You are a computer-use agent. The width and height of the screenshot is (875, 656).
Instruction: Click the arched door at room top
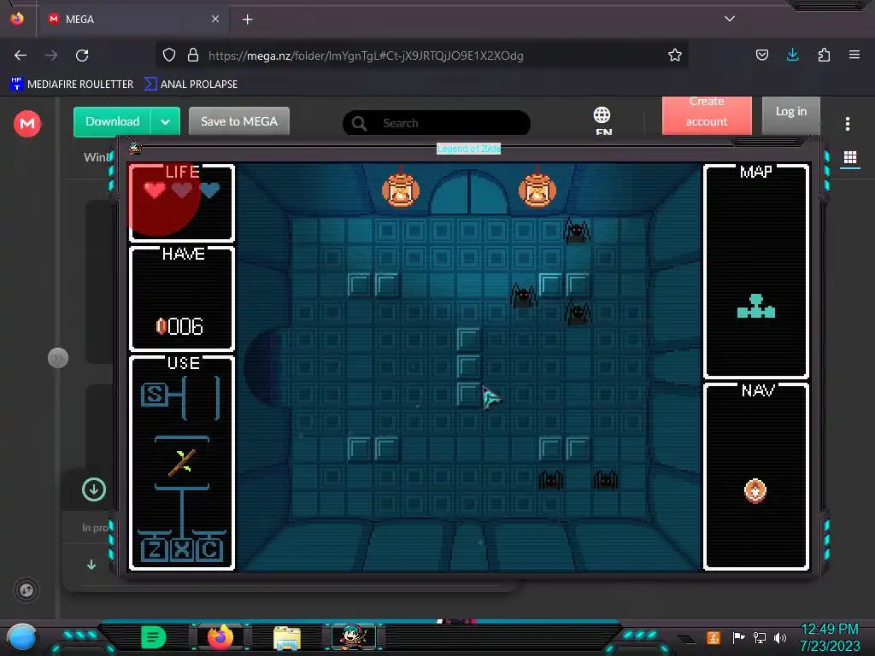(x=469, y=192)
